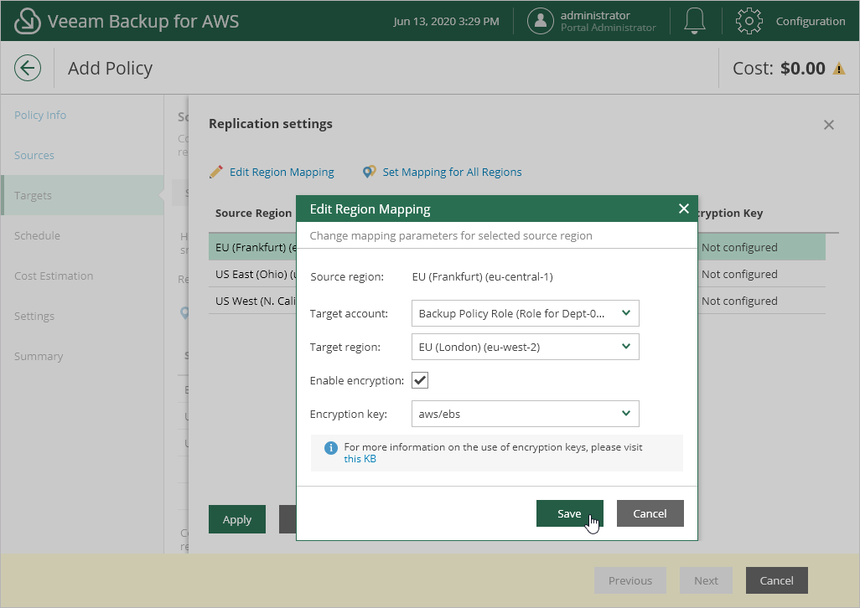Screen dimensions: 860x608
Task: Open the Configuration gear icon
Action: 749,22
